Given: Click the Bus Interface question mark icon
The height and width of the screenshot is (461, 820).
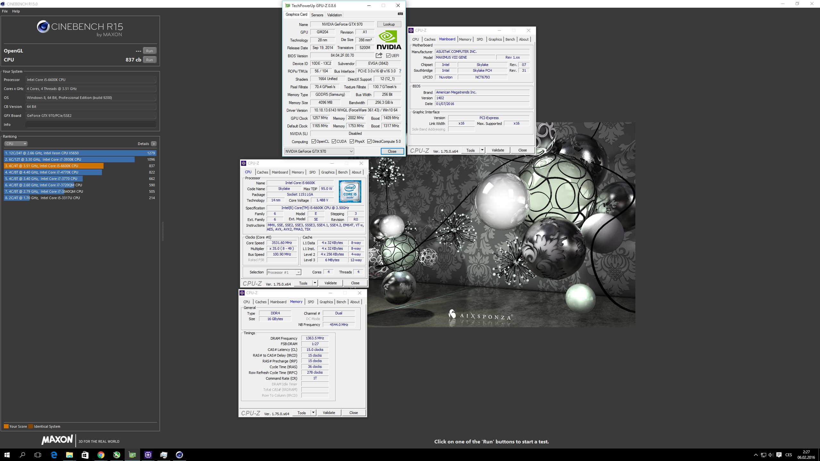Looking at the screenshot, I should (400, 71).
